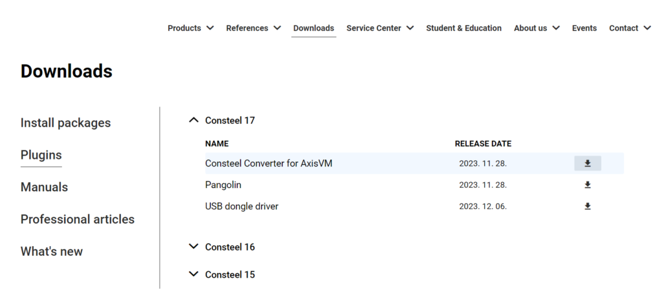Download the USB dongle driver
The height and width of the screenshot is (299, 662).
coord(587,206)
